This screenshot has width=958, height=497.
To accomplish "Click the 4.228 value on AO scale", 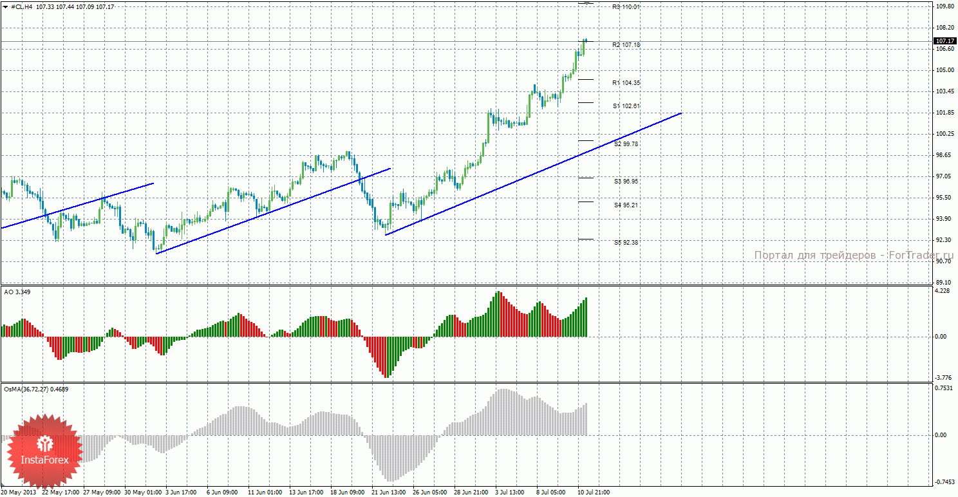I will click(x=942, y=291).
